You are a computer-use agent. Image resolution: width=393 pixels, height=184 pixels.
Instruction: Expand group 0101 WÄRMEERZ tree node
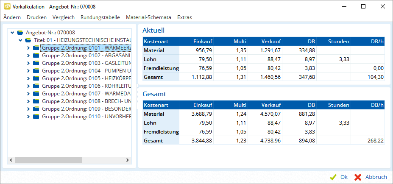[x=28, y=48]
